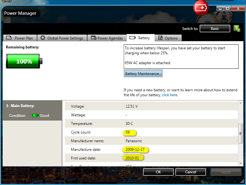Click the scroll down arrow in battery details
Screen dimensions: 246x185
click(240, 163)
